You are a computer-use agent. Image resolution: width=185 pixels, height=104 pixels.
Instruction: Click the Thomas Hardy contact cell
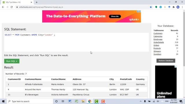click(58, 90)
